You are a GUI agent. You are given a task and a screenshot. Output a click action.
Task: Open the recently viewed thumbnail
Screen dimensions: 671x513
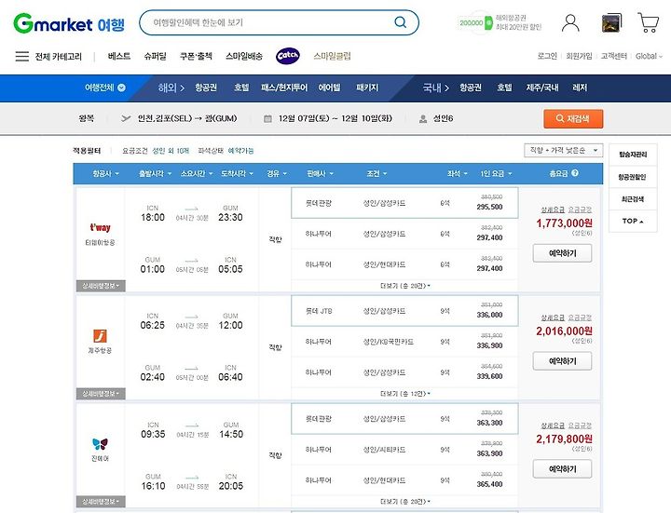pyautogui.click(x=611, y=23)
